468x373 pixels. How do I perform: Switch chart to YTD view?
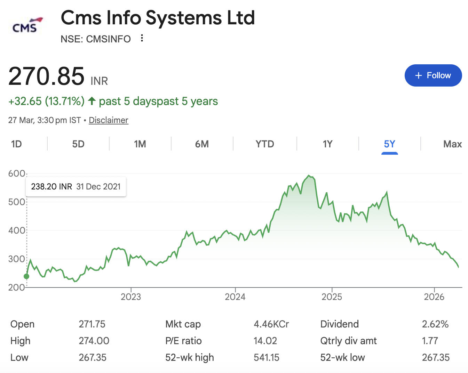pos(264,144)
